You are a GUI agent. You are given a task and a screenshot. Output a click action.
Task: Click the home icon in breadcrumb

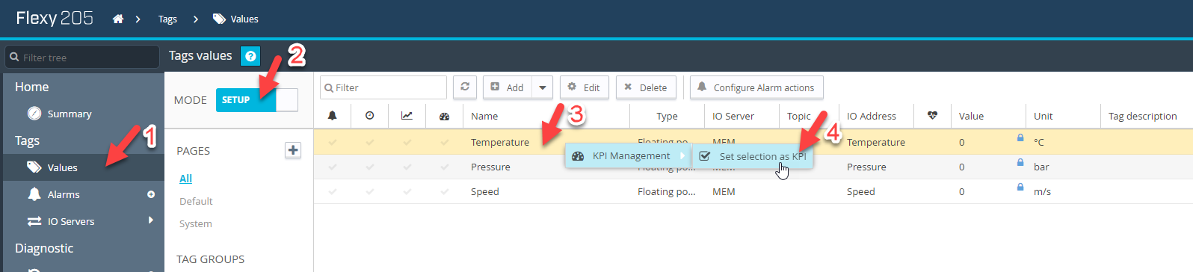click(x=118, y=19)
